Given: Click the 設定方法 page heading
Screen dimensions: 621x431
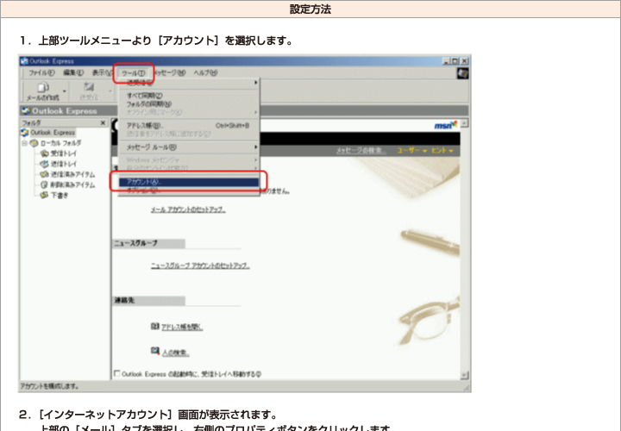Looking at the screenshot, I should (x=310, y=9).
